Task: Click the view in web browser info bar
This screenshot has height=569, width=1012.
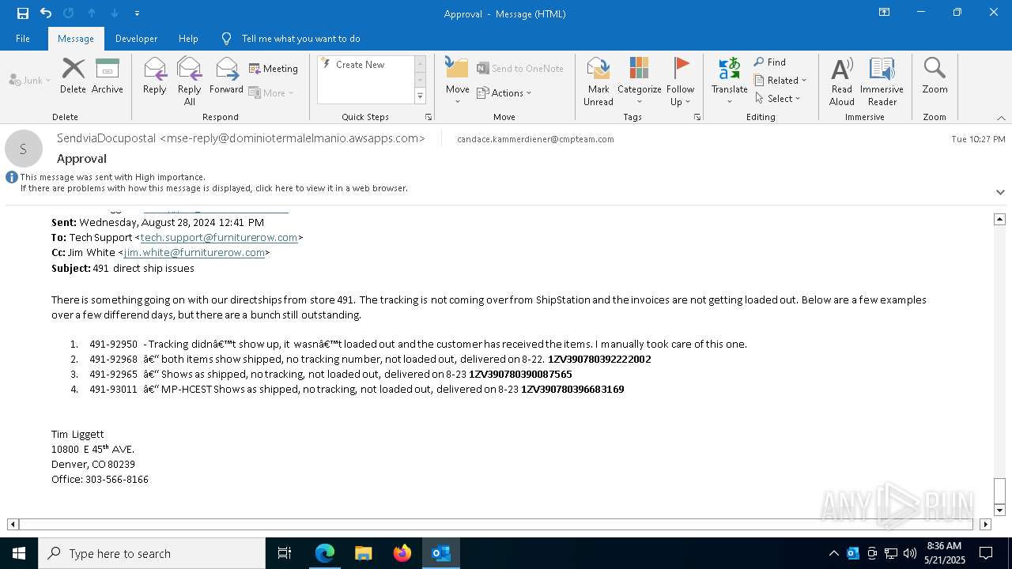Action: (213, 188)
